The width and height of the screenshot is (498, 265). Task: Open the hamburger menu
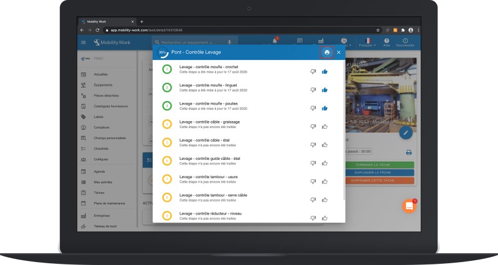(83, 42)
